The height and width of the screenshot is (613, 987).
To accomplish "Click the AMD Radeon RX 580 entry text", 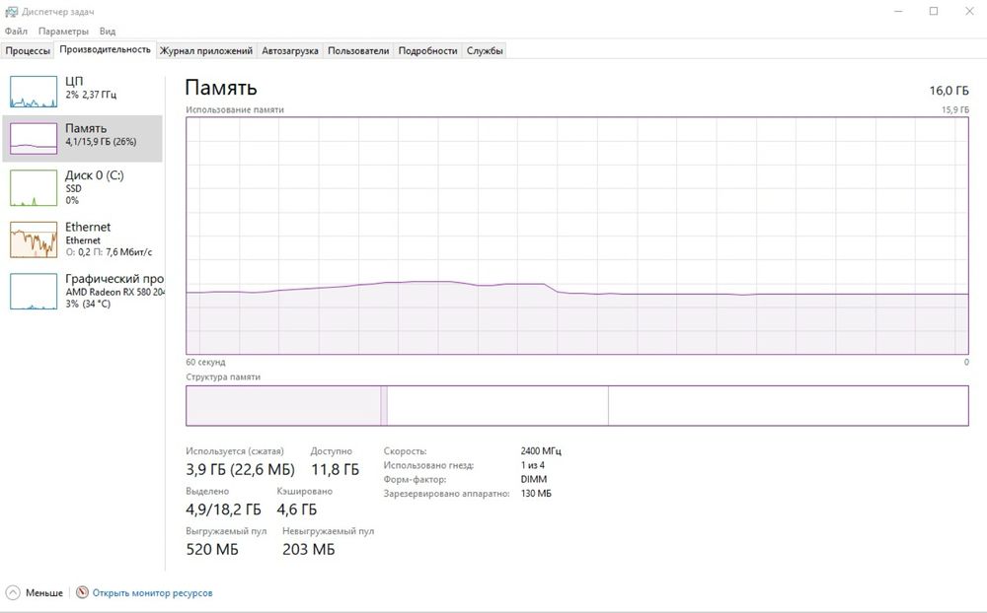I will 115,292.
